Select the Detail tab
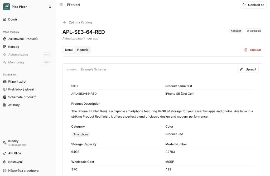270x176 pixels. point(69,50)
